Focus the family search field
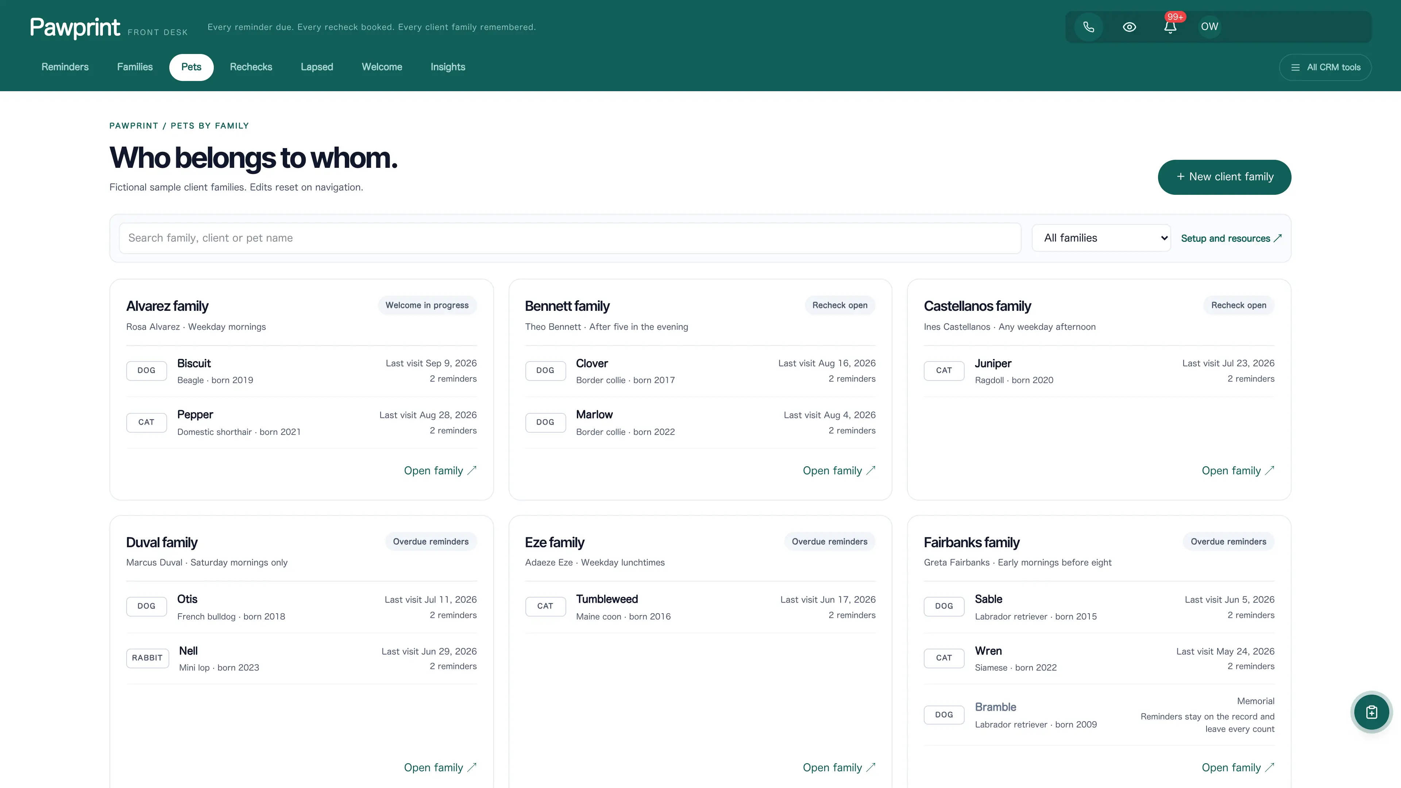 (x=570, y=238)
